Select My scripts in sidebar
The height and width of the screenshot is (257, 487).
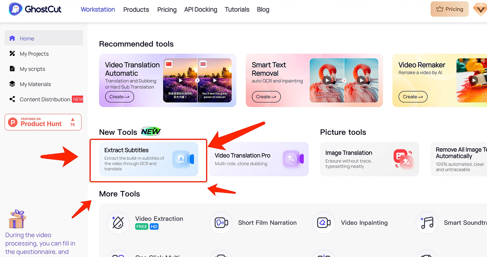[x=44, y=69]
